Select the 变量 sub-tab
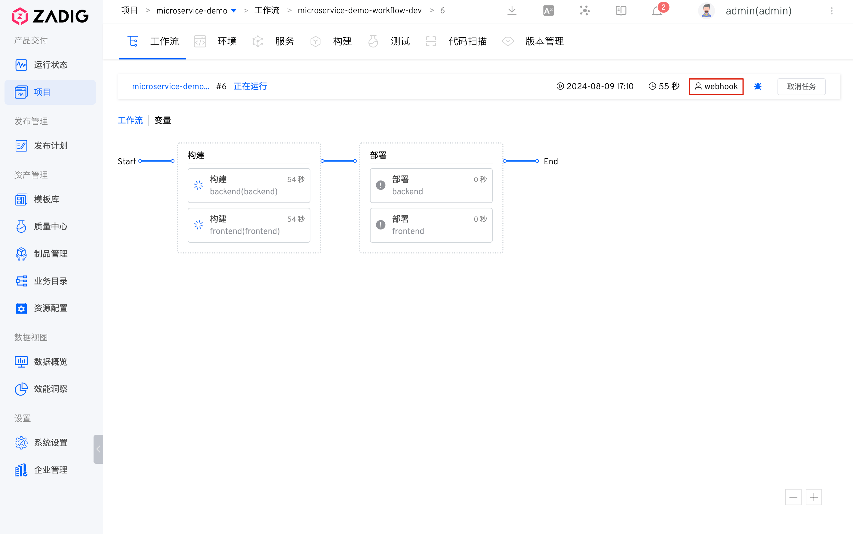Viewport: 853px width, 534px height. [163, 120]
